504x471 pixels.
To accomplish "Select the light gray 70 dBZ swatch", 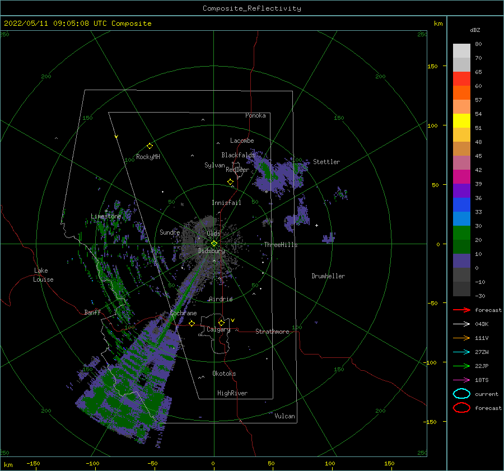I will 461,50.
